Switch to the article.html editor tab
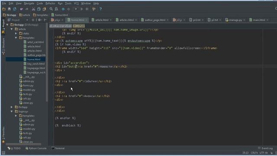277x156 pixels. click(102, 20)
